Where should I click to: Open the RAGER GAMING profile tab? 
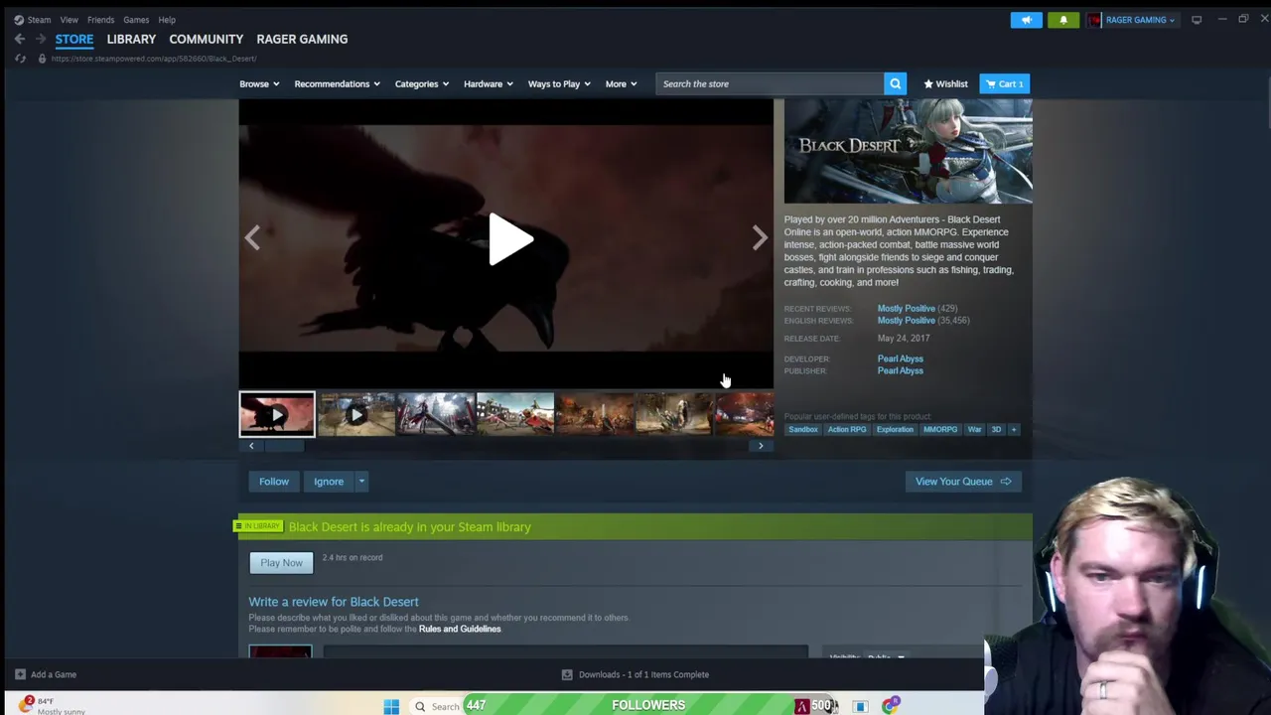[x=302, y=39]
